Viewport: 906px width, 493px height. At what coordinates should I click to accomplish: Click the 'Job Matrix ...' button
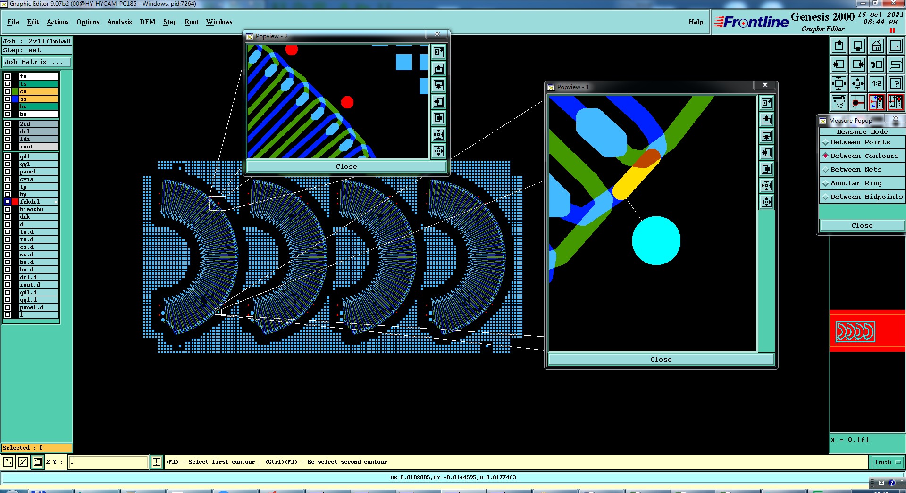37,62
